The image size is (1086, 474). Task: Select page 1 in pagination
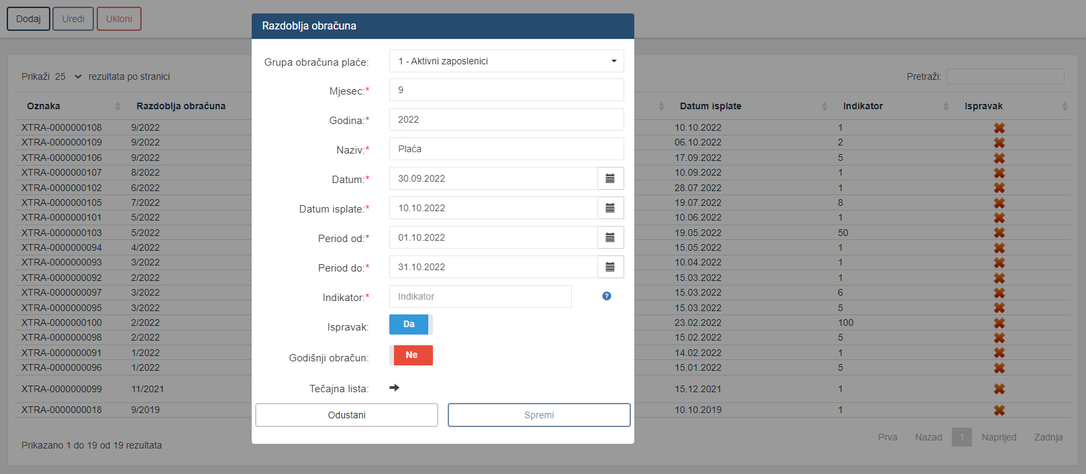pos(962,437)
